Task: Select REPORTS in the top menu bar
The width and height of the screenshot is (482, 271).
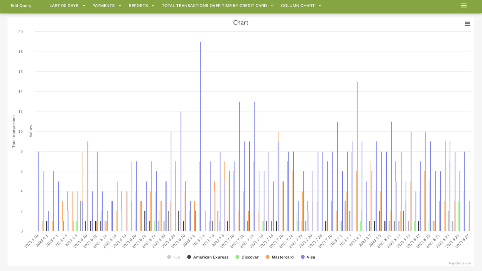Action: pos(138,6)
